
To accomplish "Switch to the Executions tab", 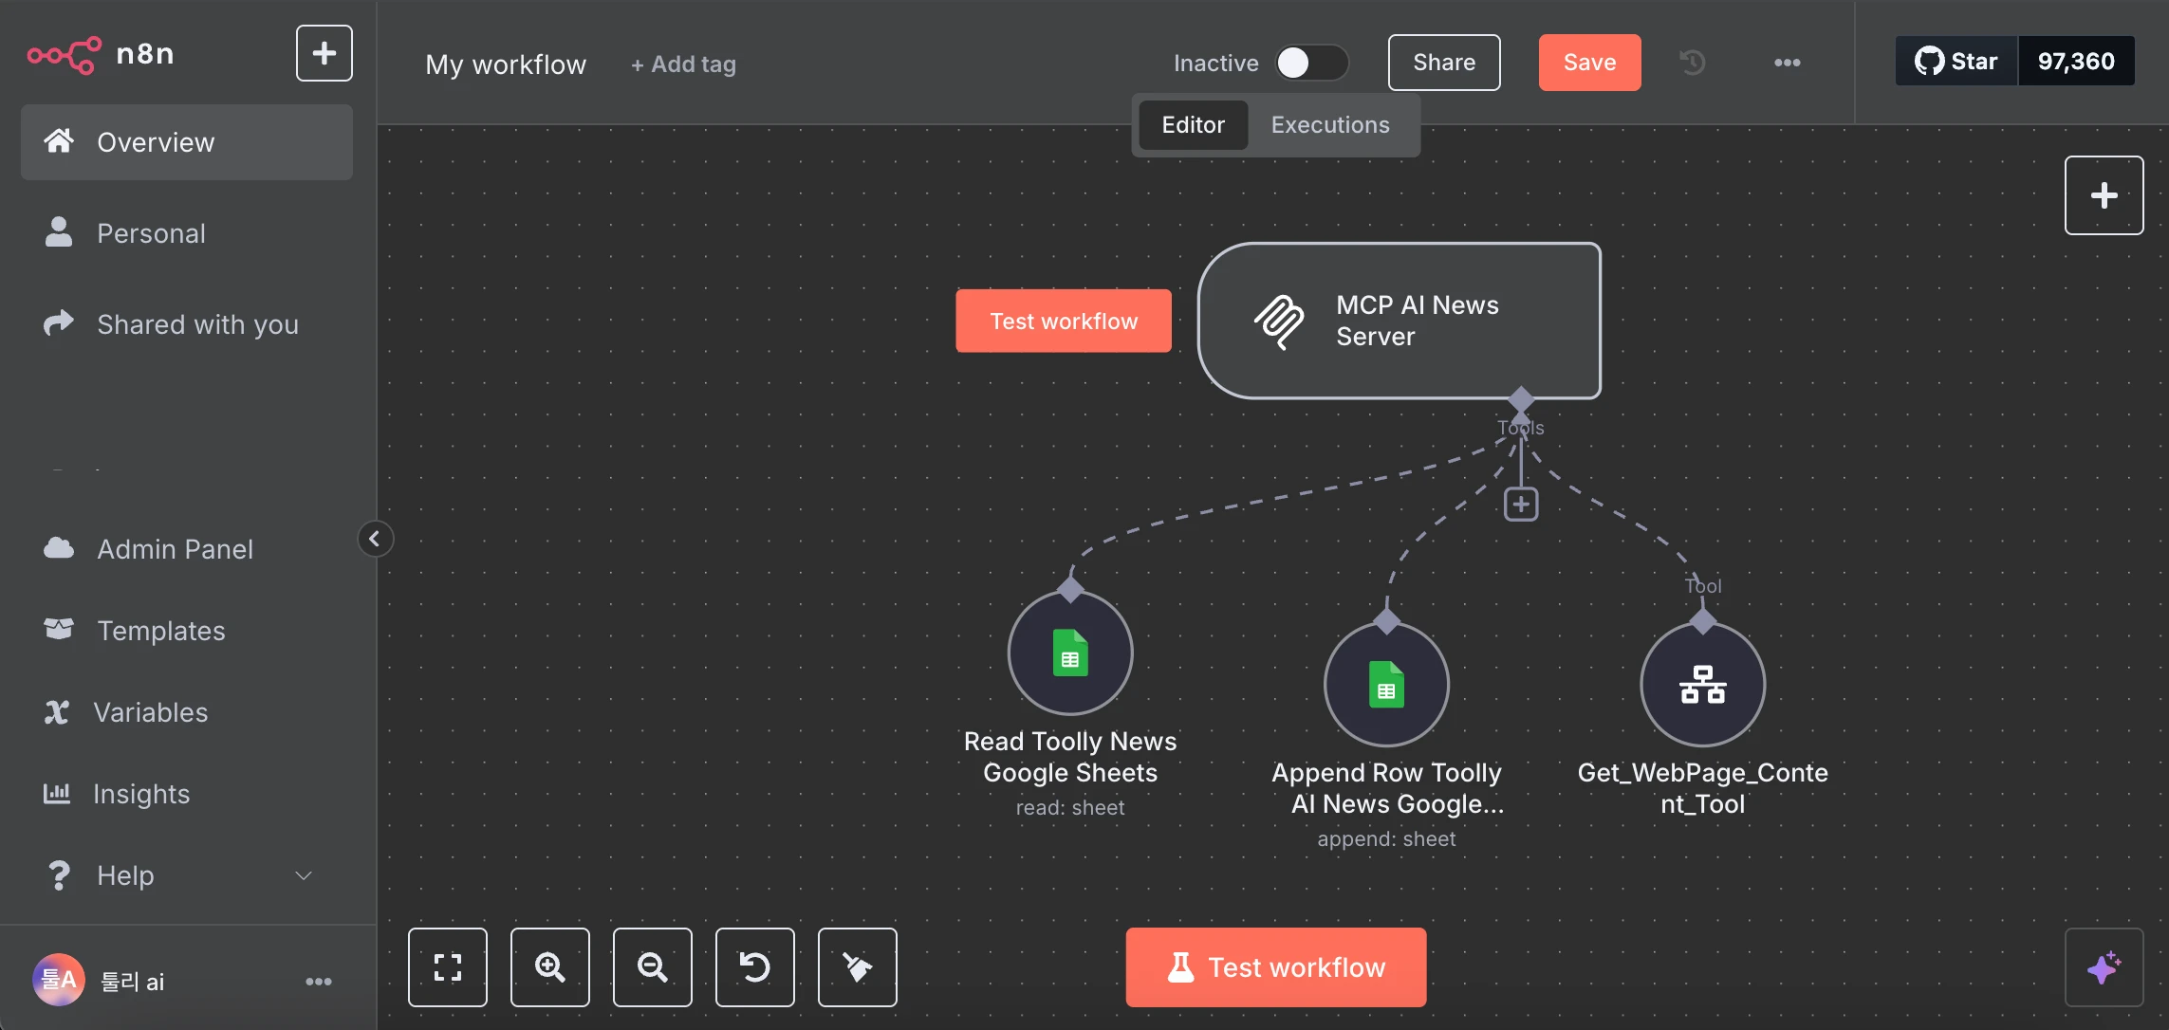I will [x=1330, y=125].
